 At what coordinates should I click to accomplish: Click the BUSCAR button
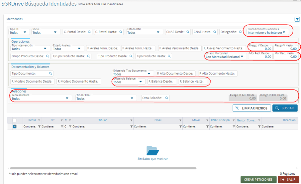(285, 108)
